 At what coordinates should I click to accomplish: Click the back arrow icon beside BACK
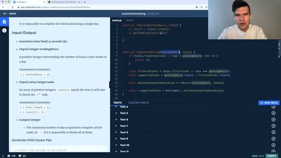pos(5,14)
